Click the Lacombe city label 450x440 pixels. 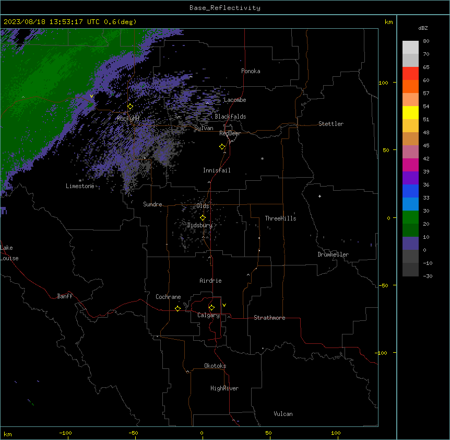pyautogui.click(x=235, y=100)
